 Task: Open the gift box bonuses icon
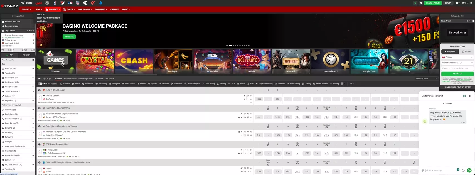420,3
